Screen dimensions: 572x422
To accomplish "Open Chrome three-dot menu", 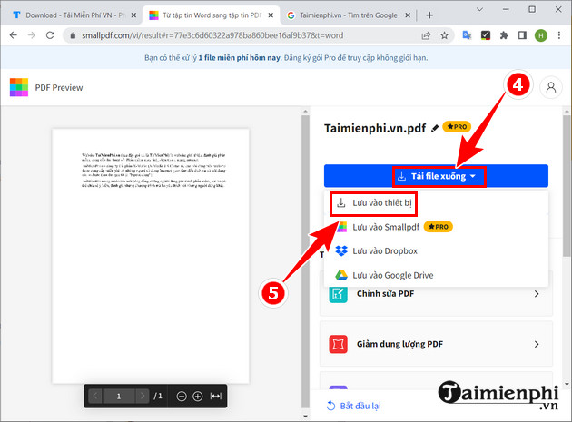I will coord(559,35).
